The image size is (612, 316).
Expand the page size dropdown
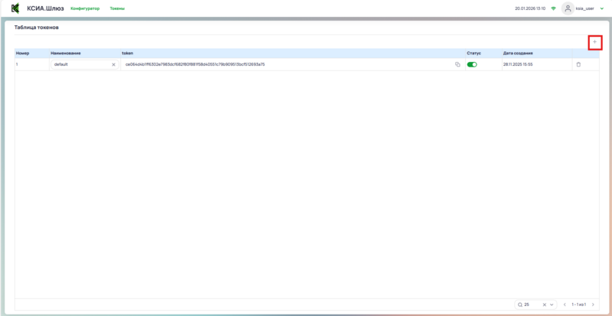pos(552,305)
